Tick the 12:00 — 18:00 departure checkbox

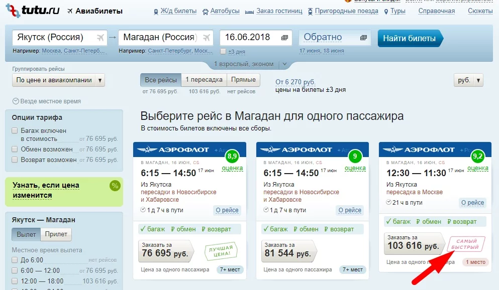(x=15, y=281)
